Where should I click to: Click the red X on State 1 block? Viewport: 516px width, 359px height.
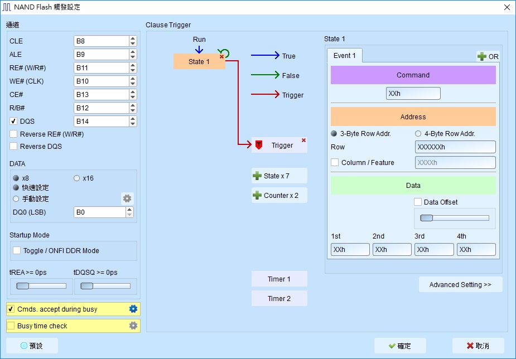222,56
